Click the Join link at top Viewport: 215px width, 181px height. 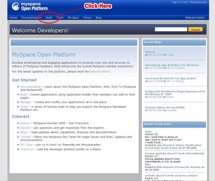point(185,2)
